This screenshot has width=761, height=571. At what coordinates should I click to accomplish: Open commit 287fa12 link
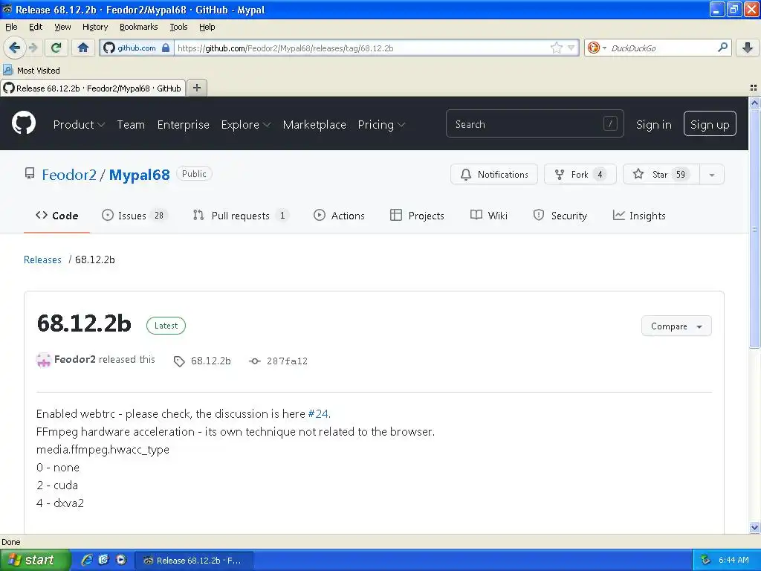point(287,361)
